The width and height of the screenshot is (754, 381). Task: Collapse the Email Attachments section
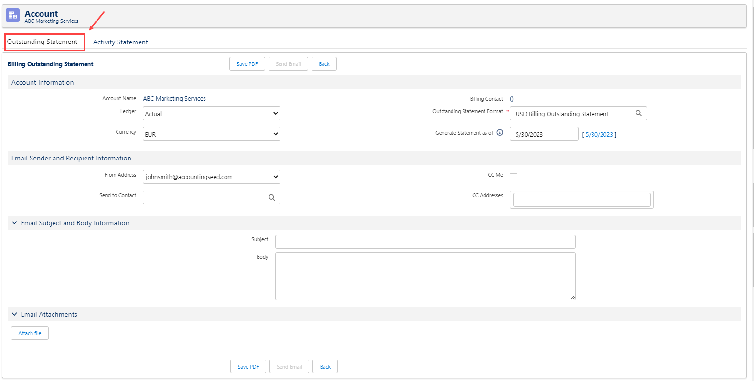click(14, 314)
